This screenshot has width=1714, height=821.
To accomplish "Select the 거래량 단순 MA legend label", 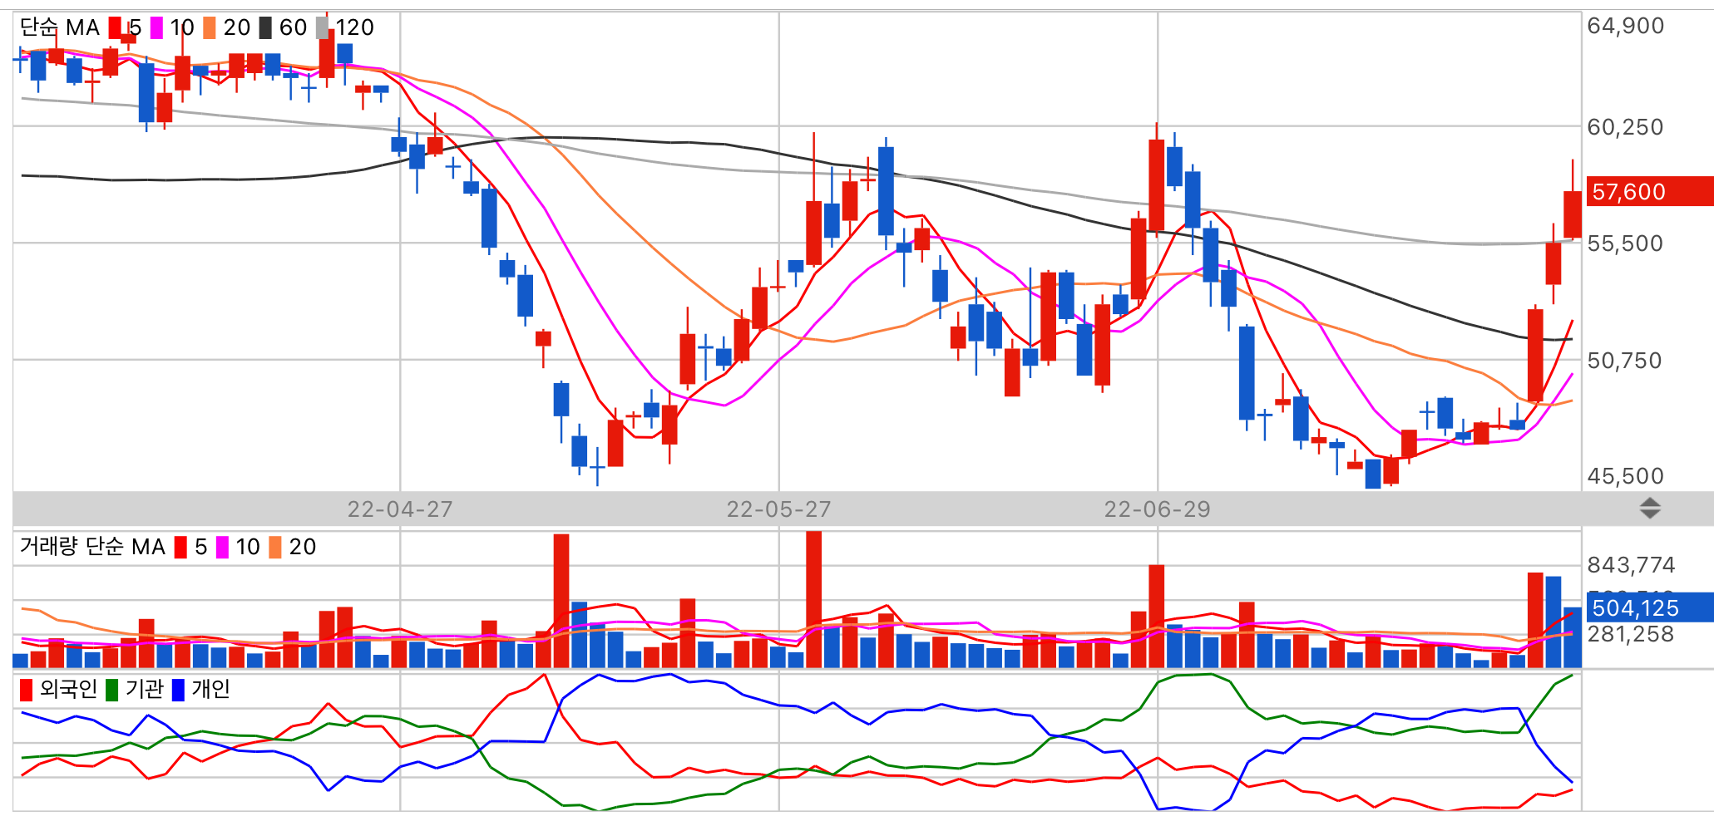I will click(x=92, y=547).
